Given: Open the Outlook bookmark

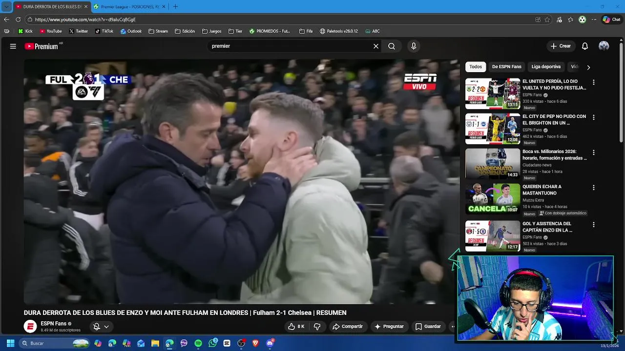Looking at the screenshot, I should pyautogui.click(x=131, y=31).
